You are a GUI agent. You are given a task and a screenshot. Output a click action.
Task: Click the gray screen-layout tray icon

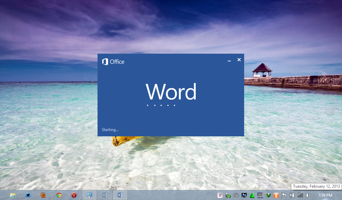coord(260,195)
